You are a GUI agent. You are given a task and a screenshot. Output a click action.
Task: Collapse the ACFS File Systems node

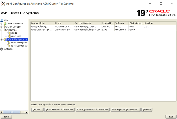point(1,39)
